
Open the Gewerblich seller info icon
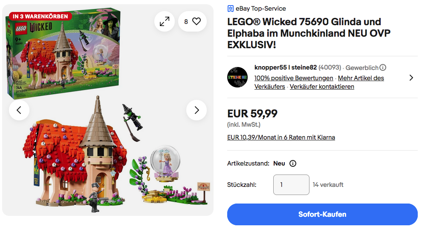[383, 67]
